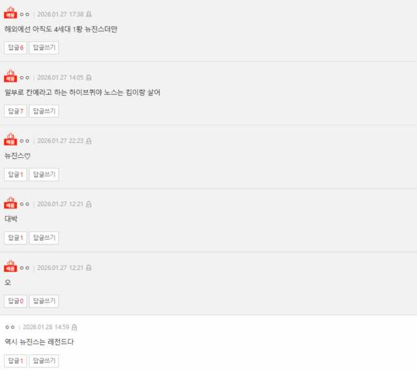
Task: Click 답글쓰기 under the 뉴진스♡ comment
Action: (x=44, y=174)
